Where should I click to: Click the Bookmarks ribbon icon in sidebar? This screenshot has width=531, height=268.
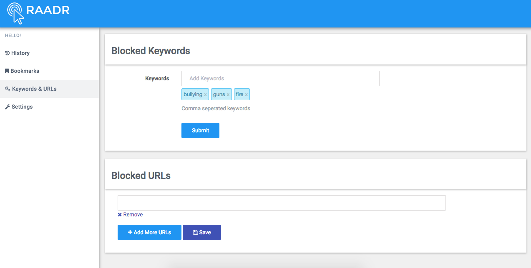(7, 71)
